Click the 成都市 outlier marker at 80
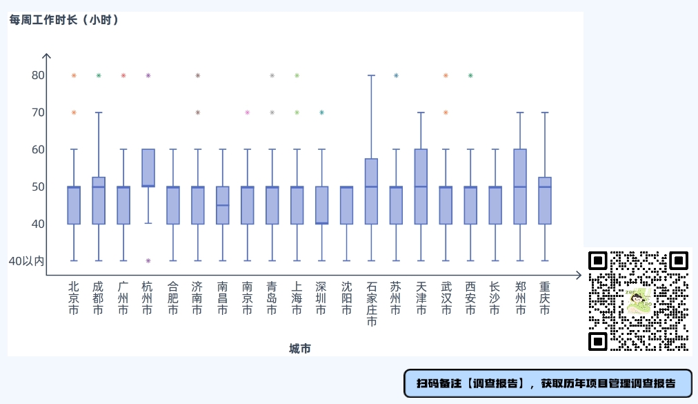 [x=99, y=76]
